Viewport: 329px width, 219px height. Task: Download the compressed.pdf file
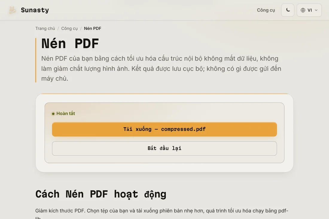click(164, 129)
